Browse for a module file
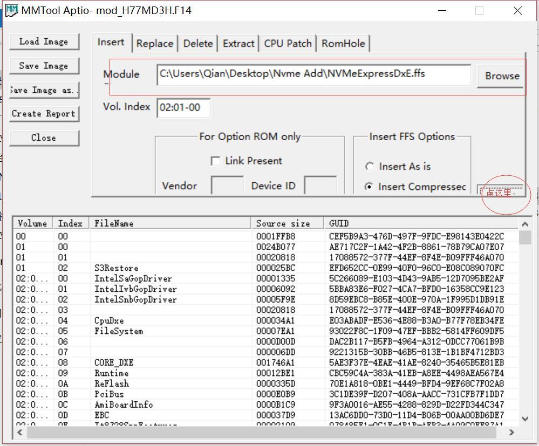This screenshot has width=539, height=446. click(501, 76)
